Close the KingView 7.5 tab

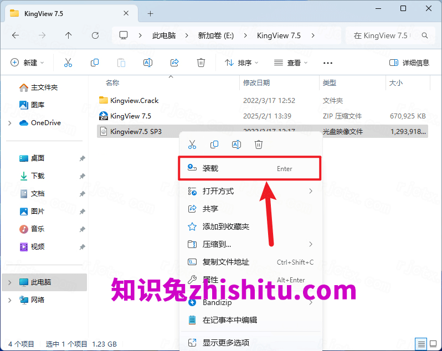click(x=126, y=13)
